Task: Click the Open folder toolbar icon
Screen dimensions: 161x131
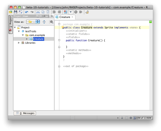Action: tap(10, 12)
